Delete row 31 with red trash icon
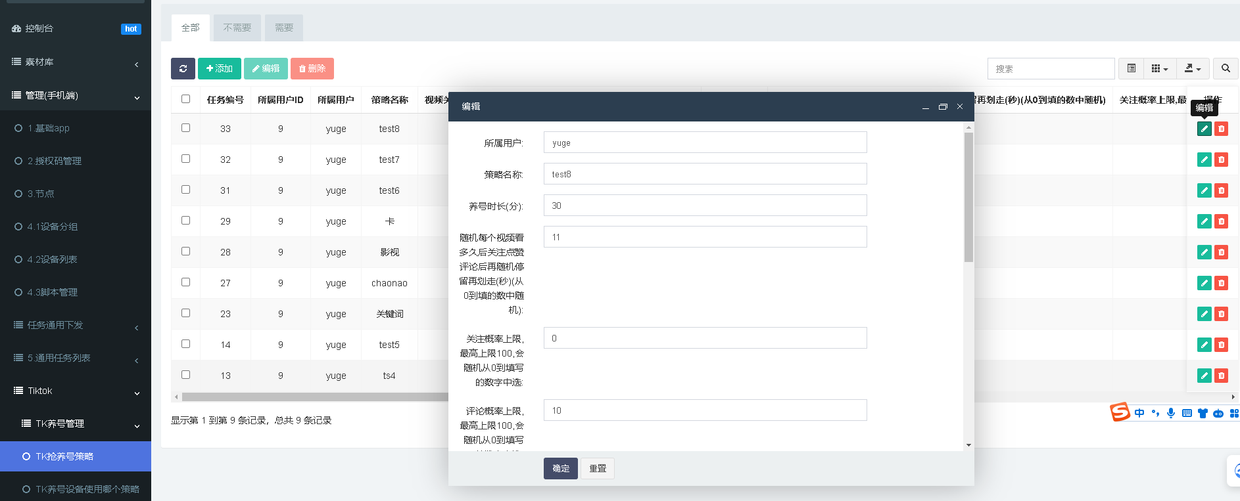Viewport: 1240px width, 501px height. point(1221,190)
